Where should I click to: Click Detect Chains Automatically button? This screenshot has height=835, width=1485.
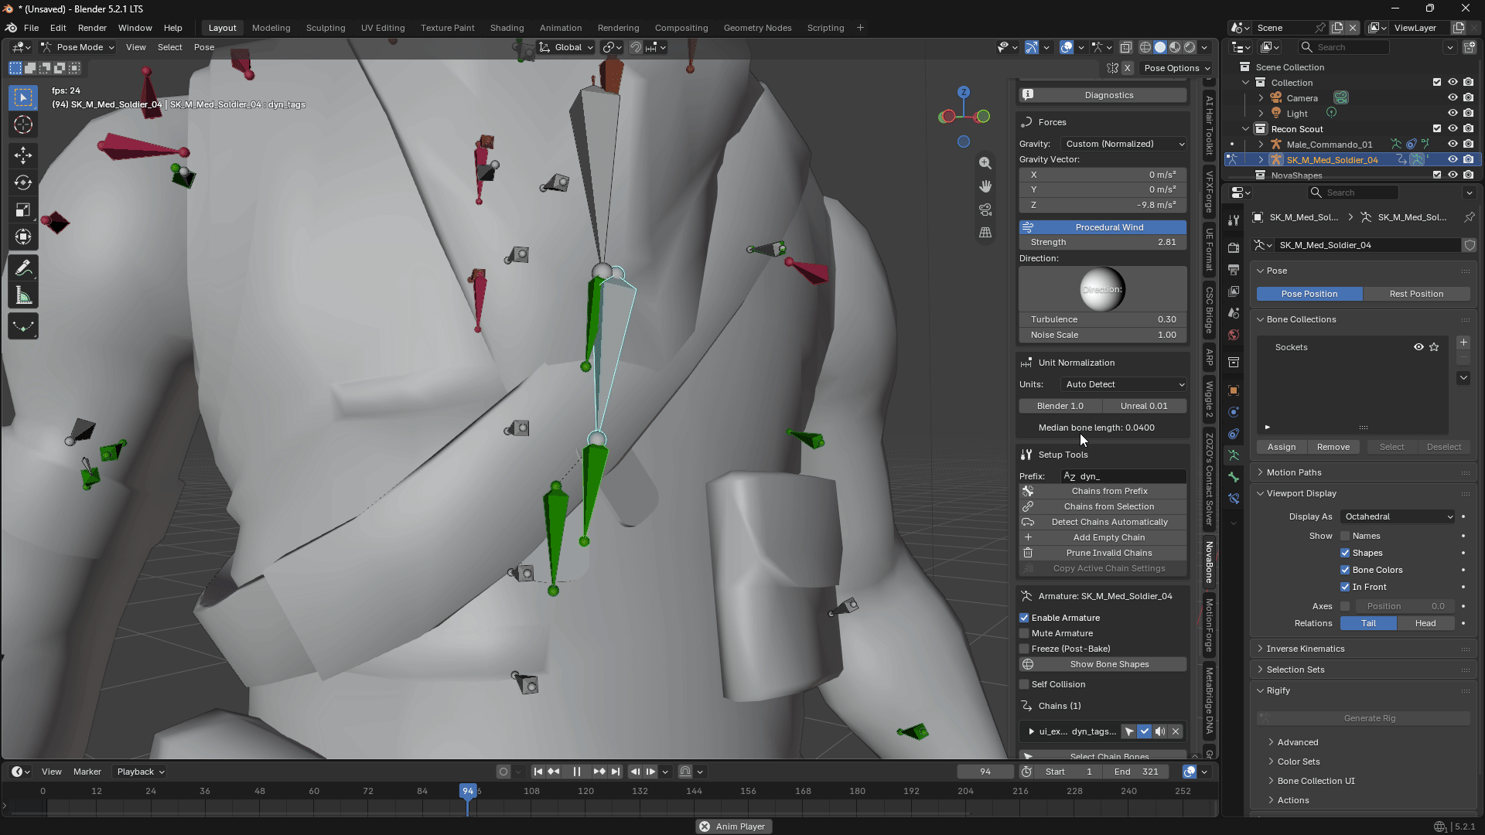click(x=1103, y=522)
